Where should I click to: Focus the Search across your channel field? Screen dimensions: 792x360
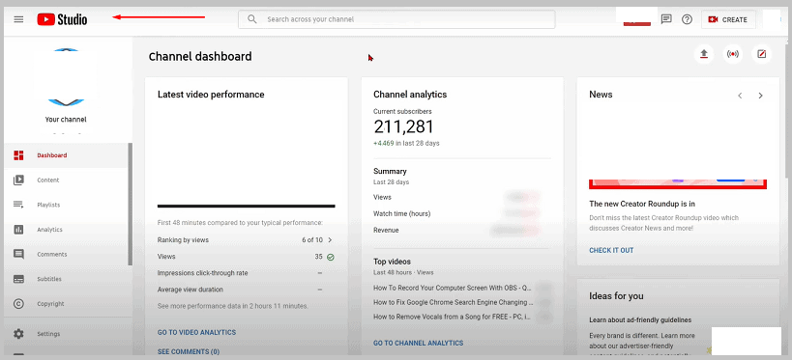pos(396,19)
